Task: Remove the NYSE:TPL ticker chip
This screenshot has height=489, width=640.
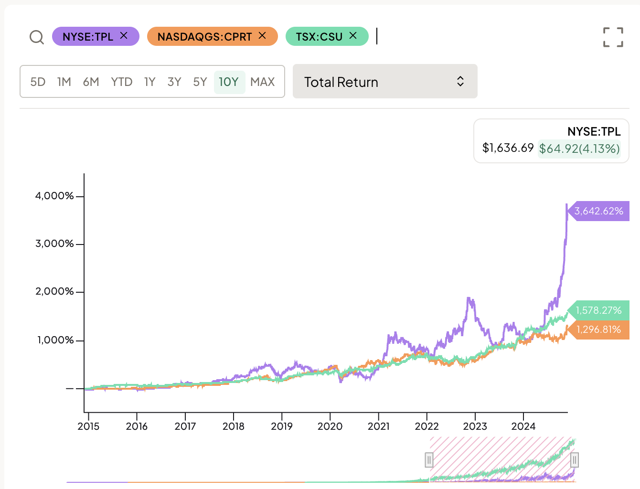Action: [124, 35]
